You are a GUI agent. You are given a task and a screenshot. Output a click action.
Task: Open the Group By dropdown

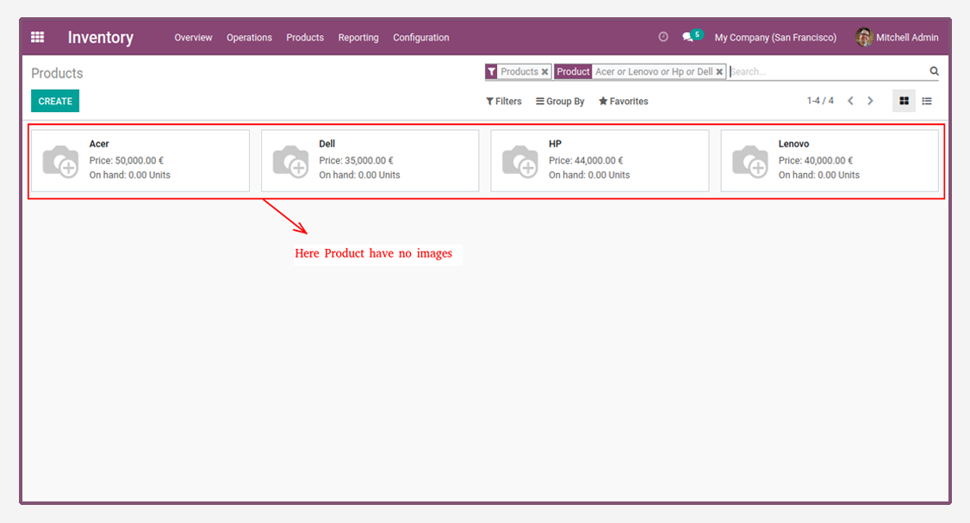(x=560, y=101)
